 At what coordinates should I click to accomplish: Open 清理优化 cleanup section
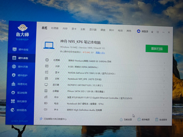click(x=19, y=84)
